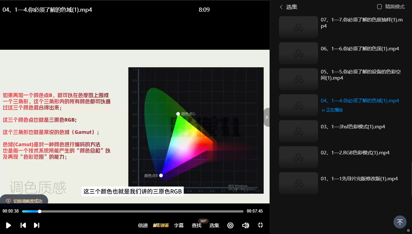Click the video progress bar handle
412x234 pixels.
point(40,211)
